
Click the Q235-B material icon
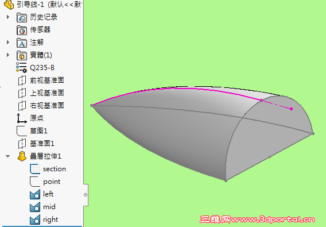click(21, 67)
